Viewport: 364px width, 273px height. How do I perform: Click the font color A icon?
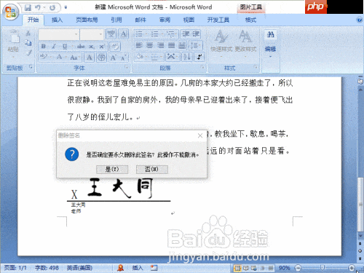[59, 57]
